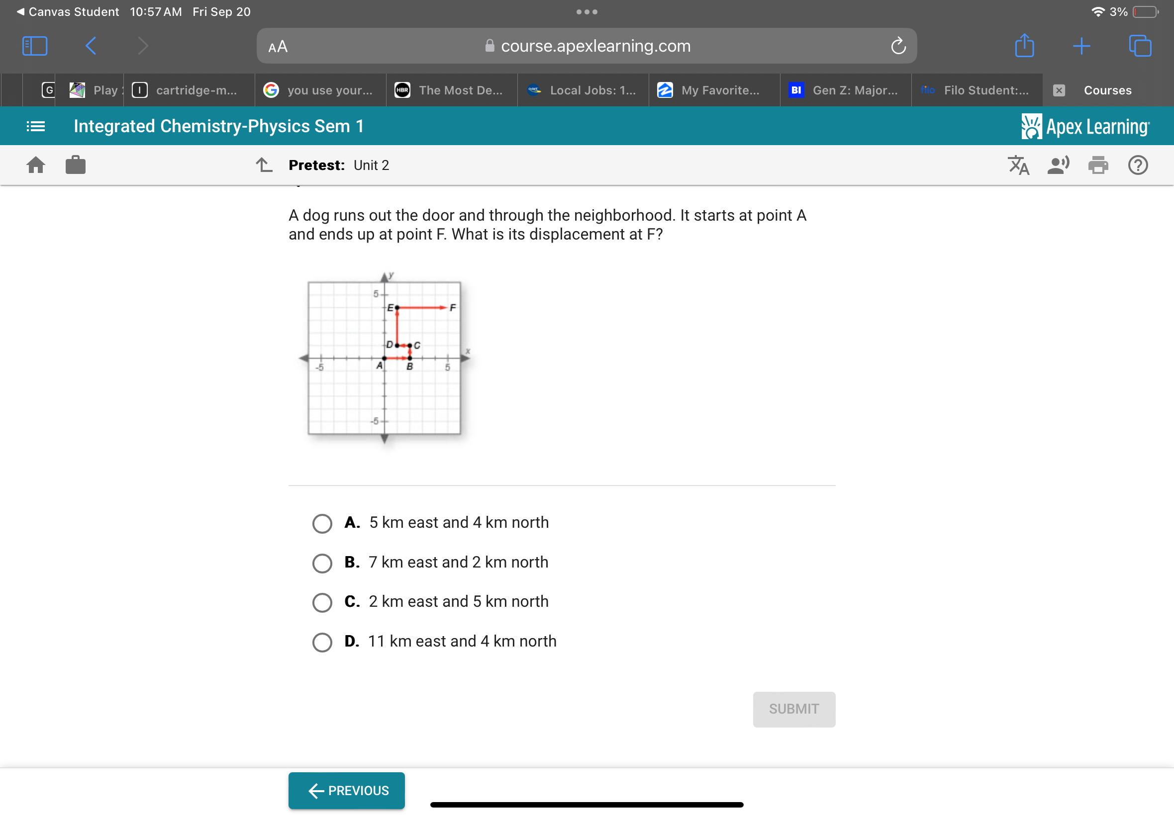Viewport: 1174px width, 815px height.
Task: Click the address bar on course.apexlearning.com
Action: tap(587, 45)
